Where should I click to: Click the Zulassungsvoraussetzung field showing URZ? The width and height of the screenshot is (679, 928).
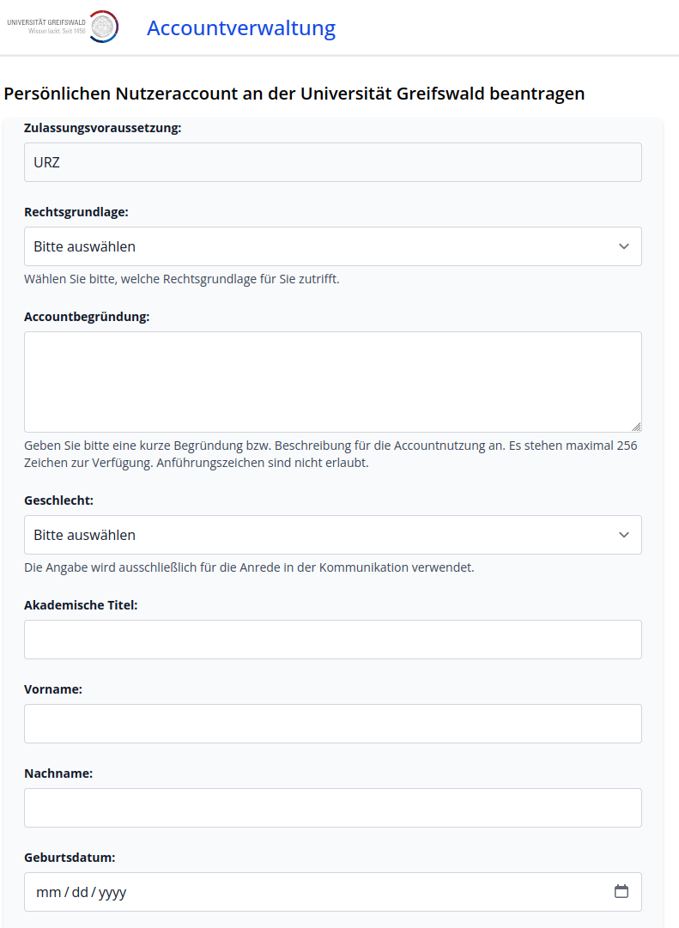point(332,162)
